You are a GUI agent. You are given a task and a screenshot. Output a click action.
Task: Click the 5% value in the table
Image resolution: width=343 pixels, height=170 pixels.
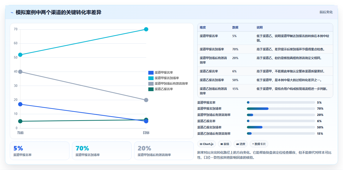coord(234,36)
